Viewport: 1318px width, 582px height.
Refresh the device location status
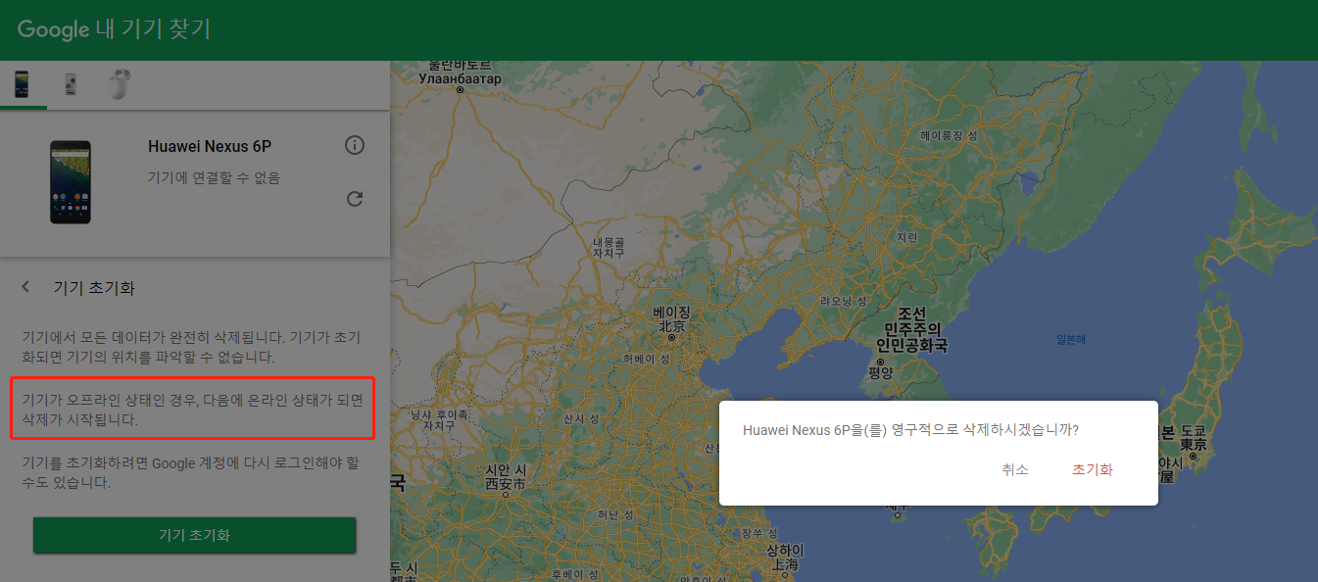point(355,199)
